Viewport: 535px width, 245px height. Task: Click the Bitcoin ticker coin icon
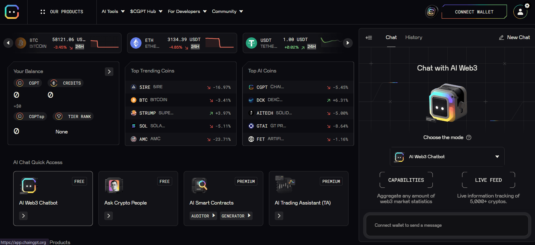pyautogui.click(x=21, y=43)
